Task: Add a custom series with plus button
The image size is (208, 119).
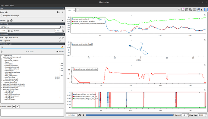Action: (14, 106)
